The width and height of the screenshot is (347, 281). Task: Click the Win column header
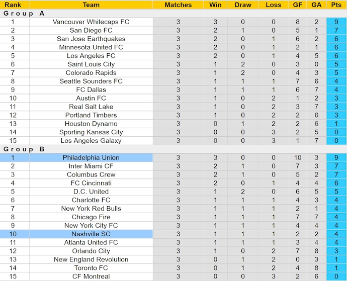pyautogui.click(x=215, y=5)
